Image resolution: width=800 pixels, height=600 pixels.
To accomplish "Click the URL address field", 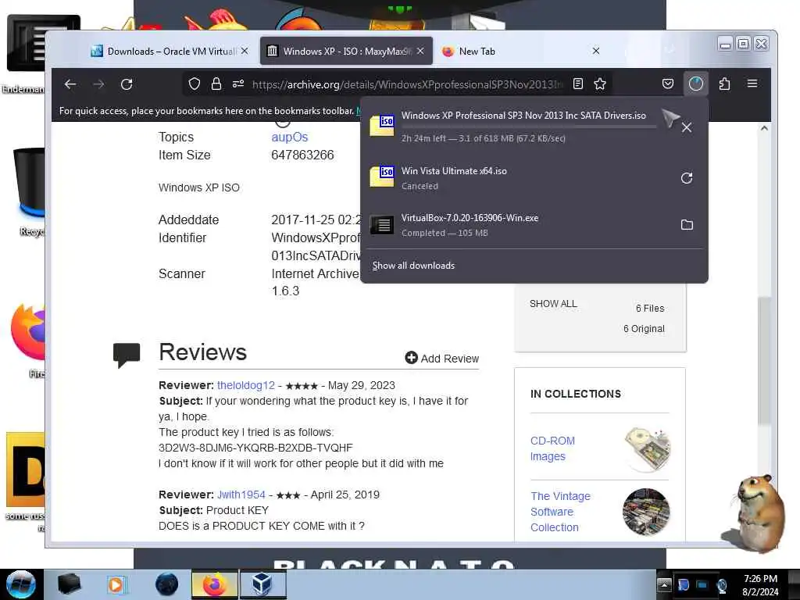I will coord(407,84).
